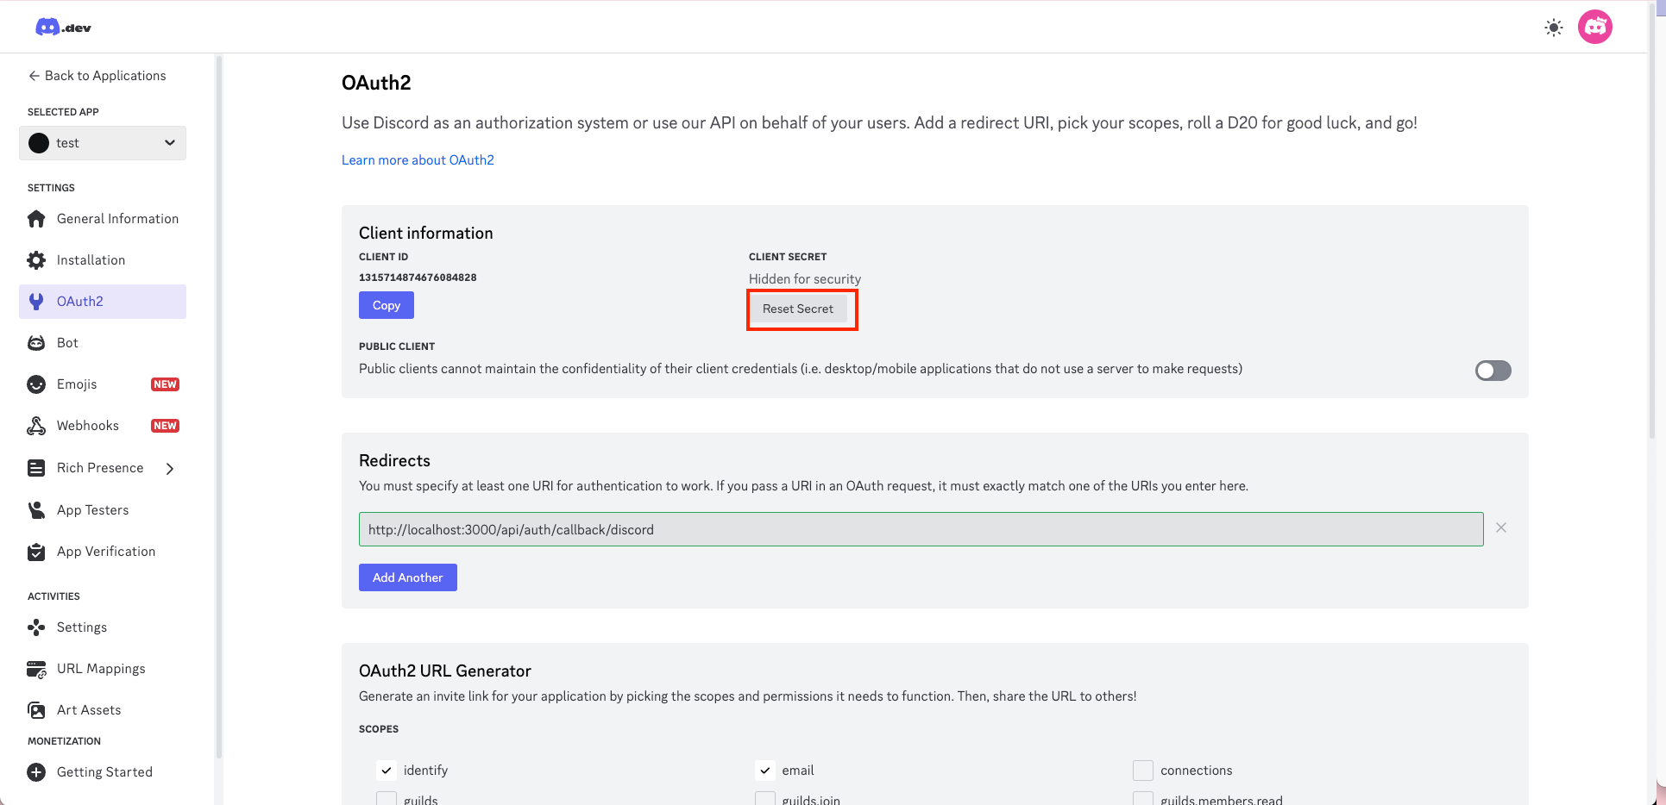Click the sidebar vertical scrollbar
Image resolution: width=1666 pixels, height=805 pixels.
(219, 407)
